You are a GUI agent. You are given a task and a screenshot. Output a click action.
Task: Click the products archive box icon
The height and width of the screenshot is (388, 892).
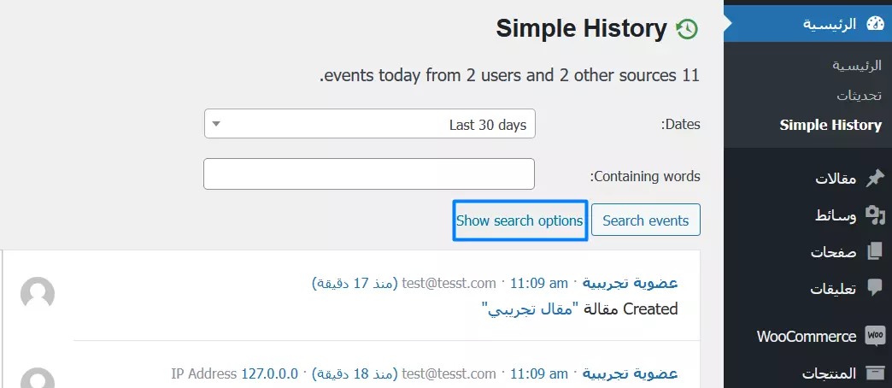(x=874, y=373)
